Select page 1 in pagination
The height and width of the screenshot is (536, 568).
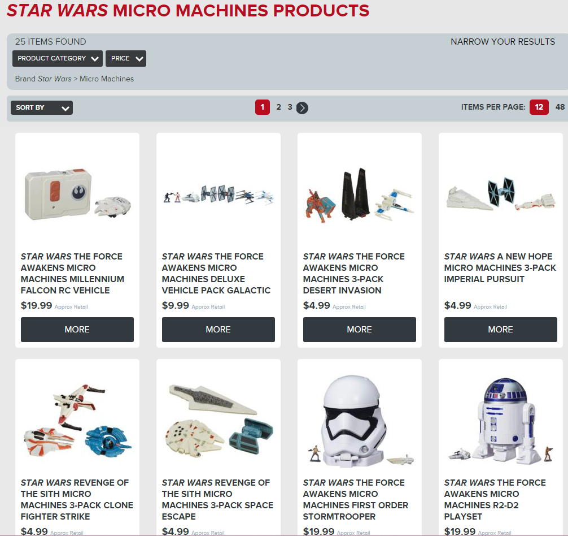[263, 107]
